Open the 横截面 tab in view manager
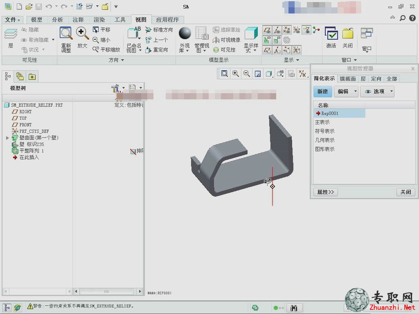This screenshot has width=419, height=314. click(348, 79)
